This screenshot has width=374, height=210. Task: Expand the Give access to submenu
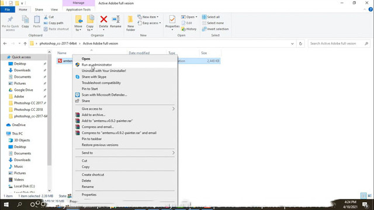pyautogui.click(x=125, y=109)
